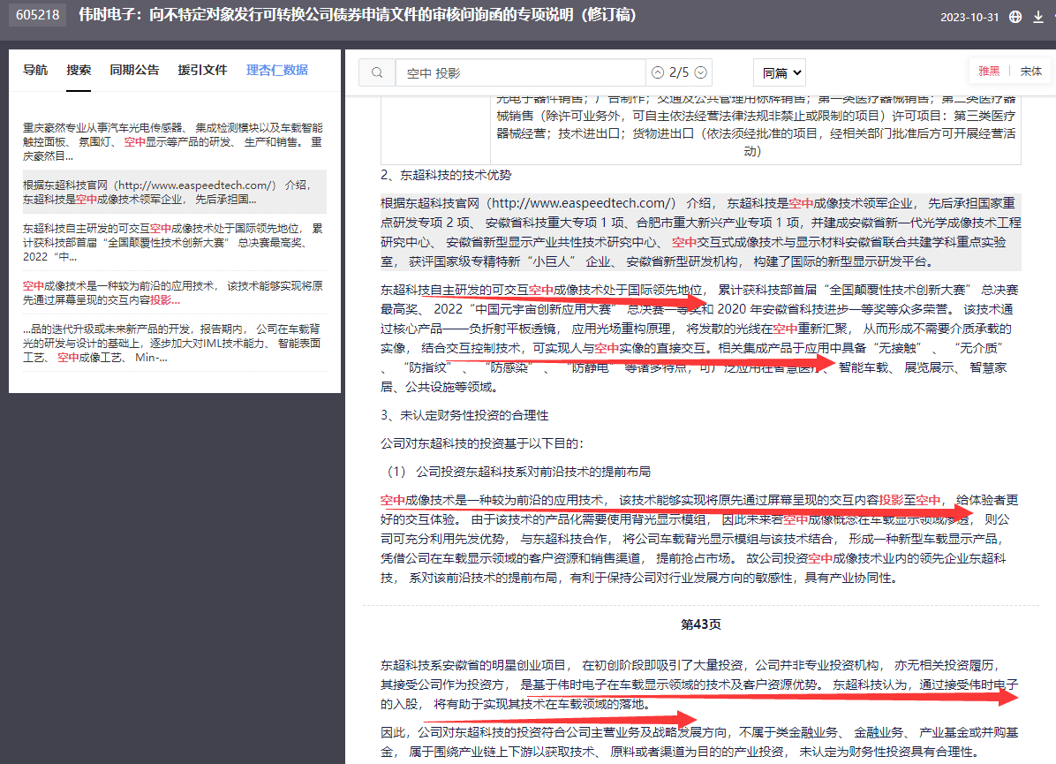
Task: Open the 理杏仁数据 tab
Action: [276, 70]
